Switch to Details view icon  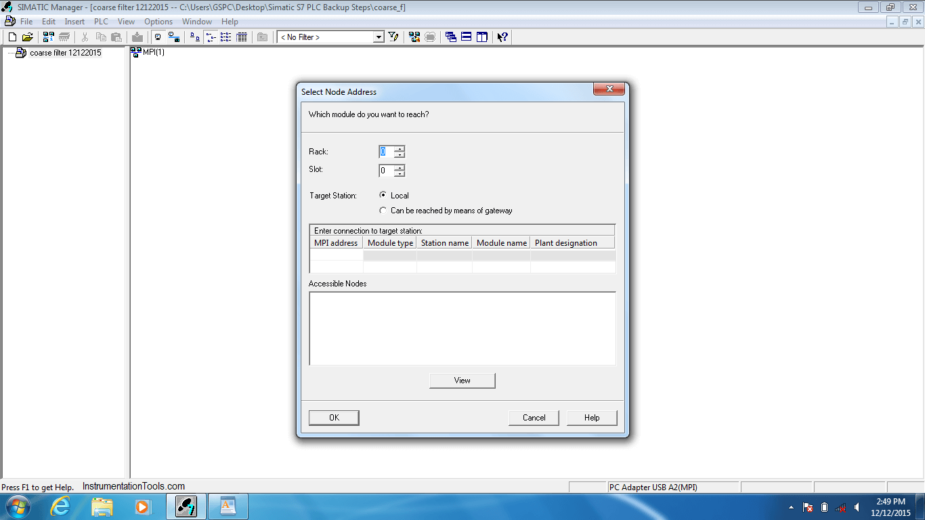point(241,37)
